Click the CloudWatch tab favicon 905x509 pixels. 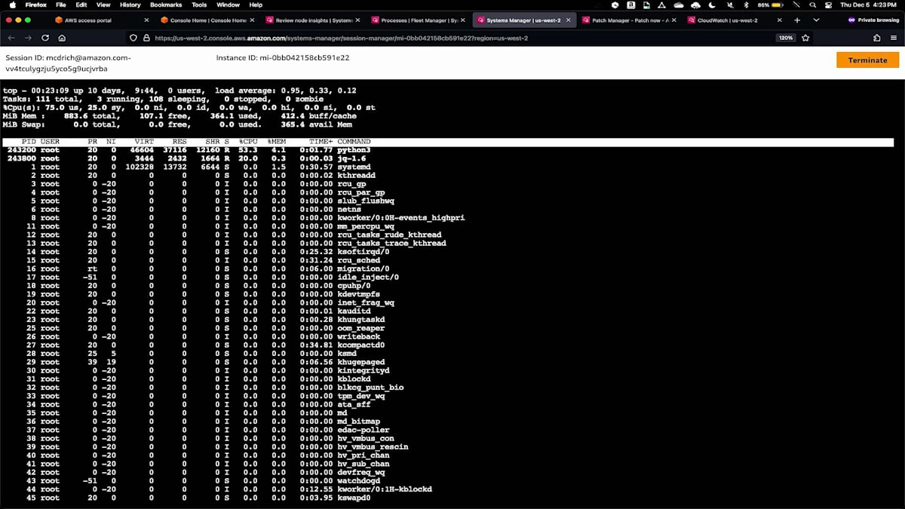pyautogui.click(x=691, y=20)
